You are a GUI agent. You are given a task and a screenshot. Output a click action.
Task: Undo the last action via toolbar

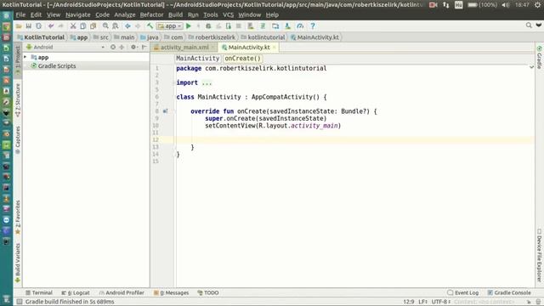click(51, 26)
